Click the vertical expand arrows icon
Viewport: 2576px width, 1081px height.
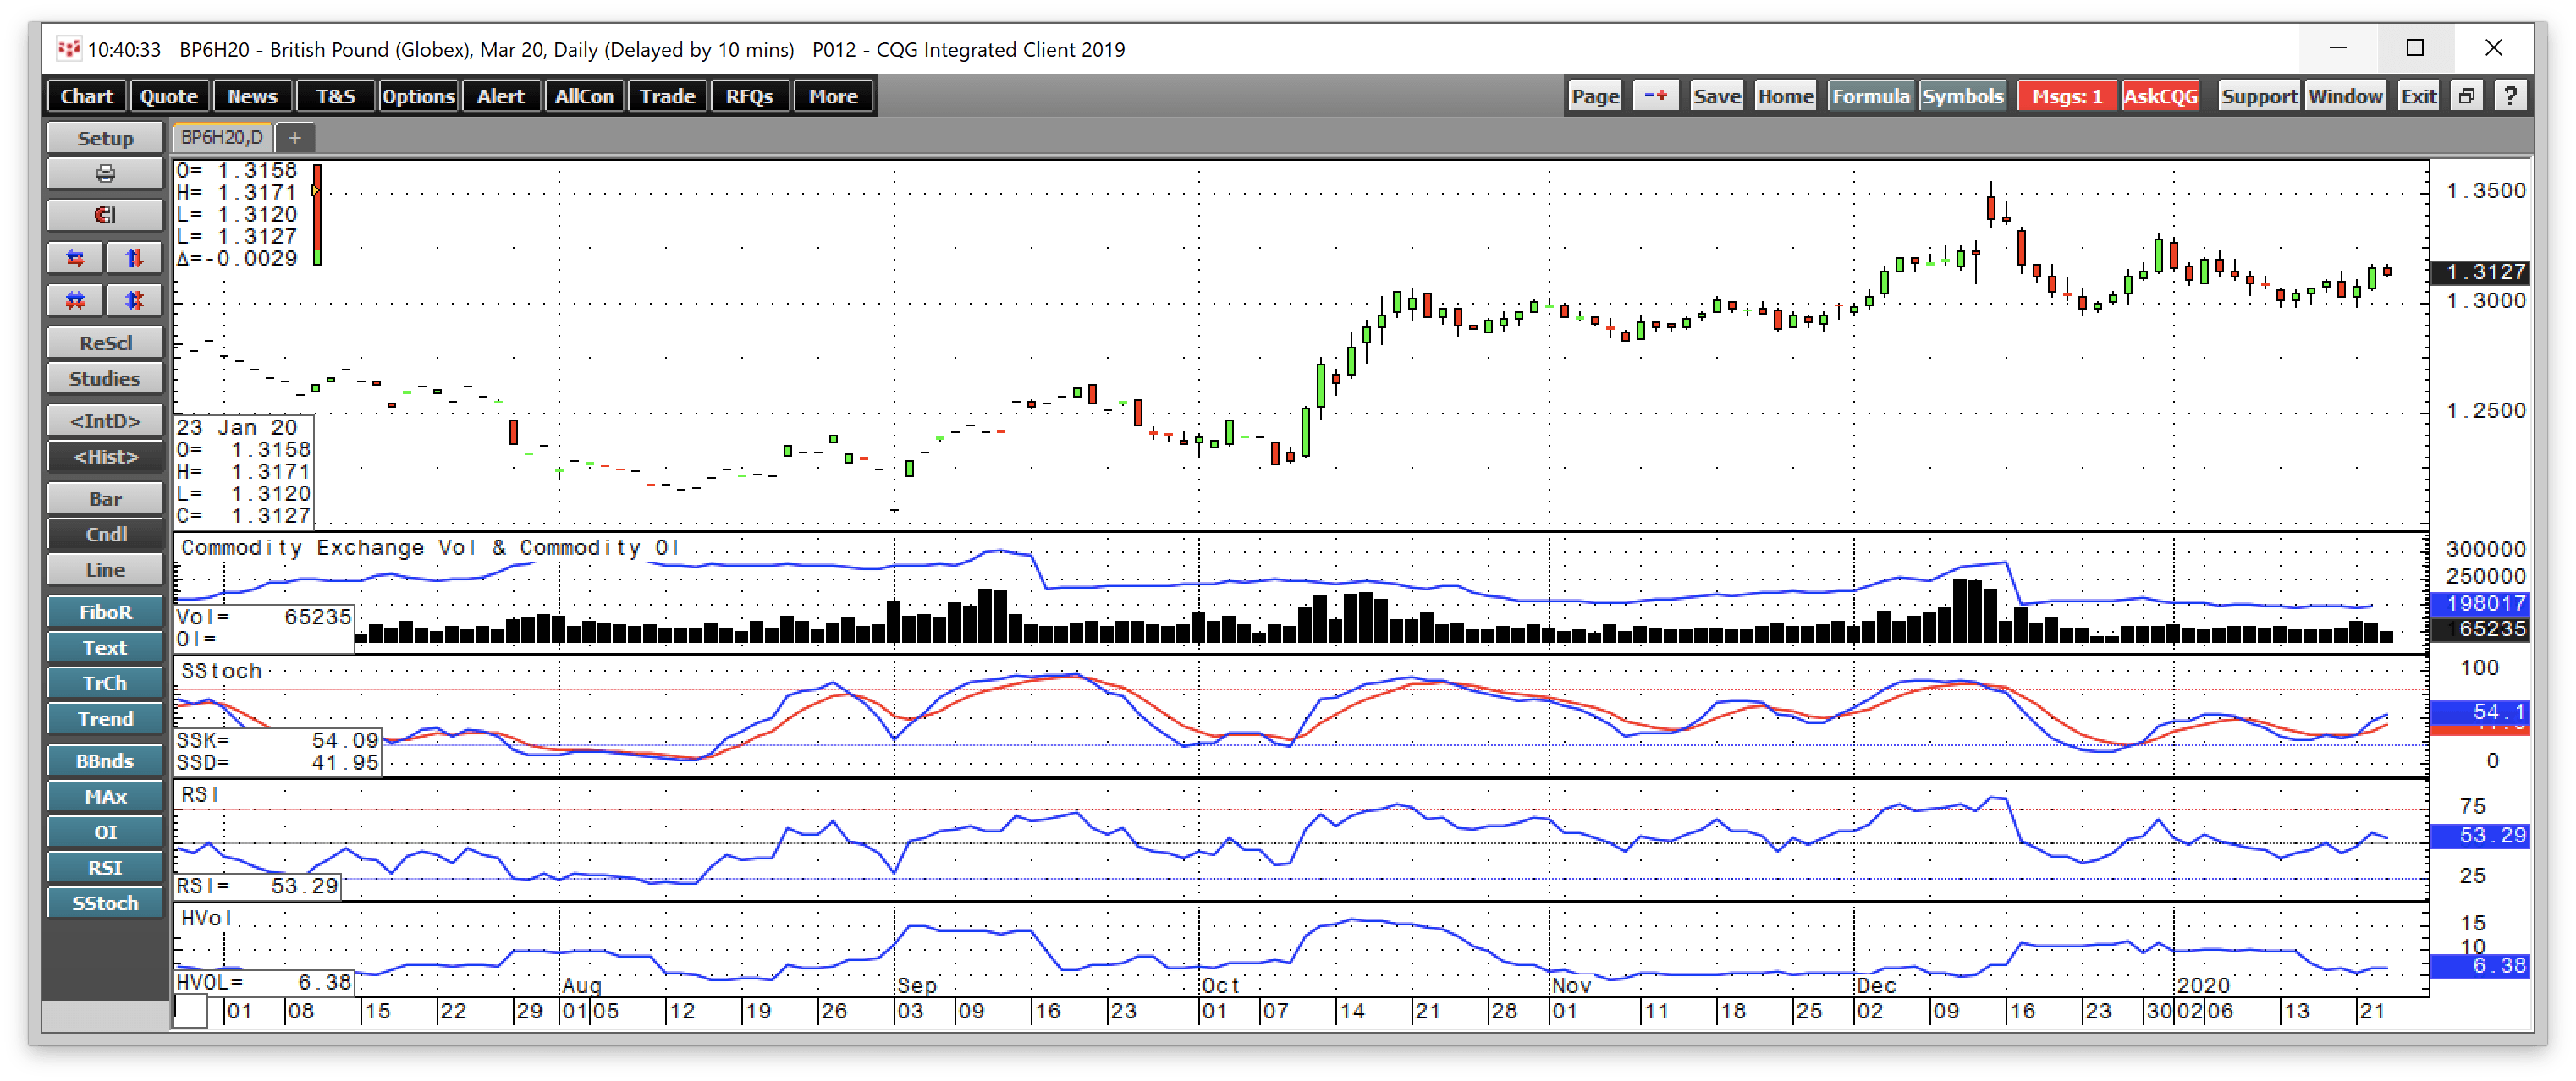pyautogui.click(x=134, y=258)
